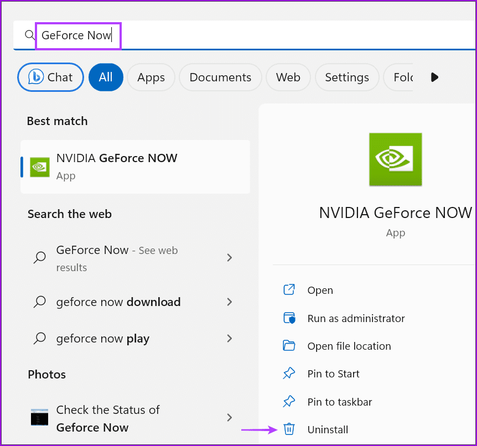
Task: Click the 'Search the web' heading text
Action: pos(70,214)
